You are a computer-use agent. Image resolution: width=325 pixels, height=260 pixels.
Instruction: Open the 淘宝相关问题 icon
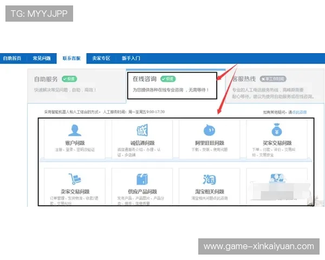209,179
